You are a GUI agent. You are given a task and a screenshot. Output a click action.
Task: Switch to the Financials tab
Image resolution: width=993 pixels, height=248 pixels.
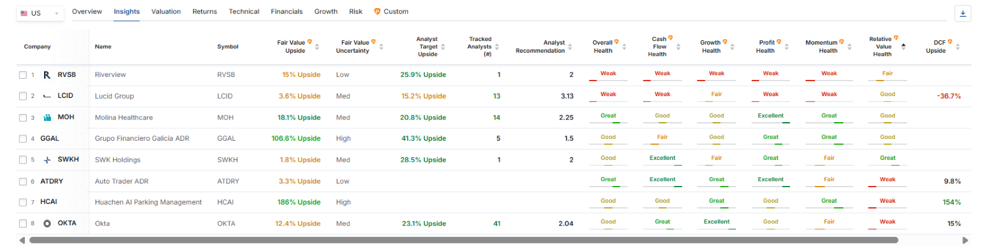tap(287, 12)
